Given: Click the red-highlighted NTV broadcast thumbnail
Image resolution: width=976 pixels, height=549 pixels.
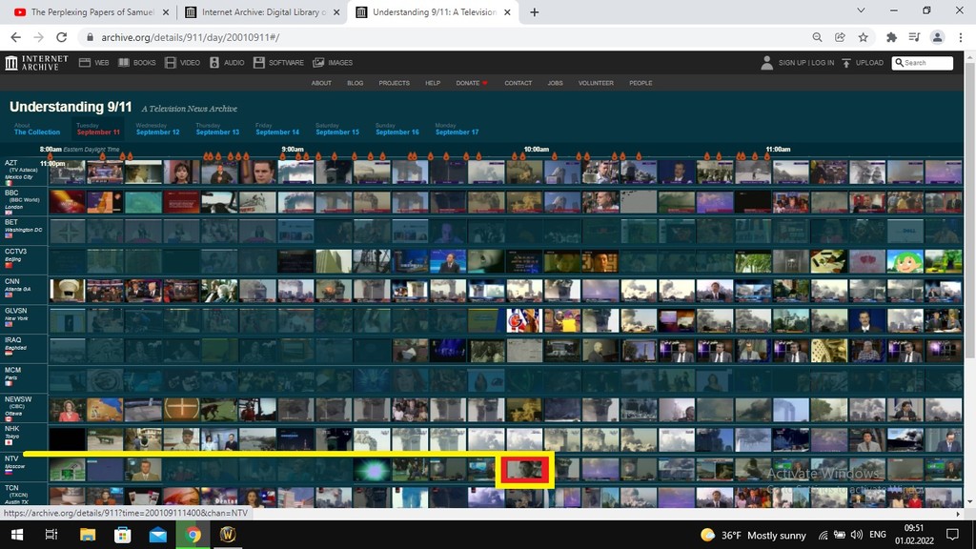Looking at the screenshot, I should 525,469.
